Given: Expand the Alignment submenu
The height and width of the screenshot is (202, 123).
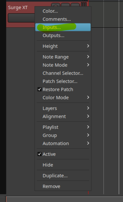Looking at the screenshot, I should coord(63,116).
